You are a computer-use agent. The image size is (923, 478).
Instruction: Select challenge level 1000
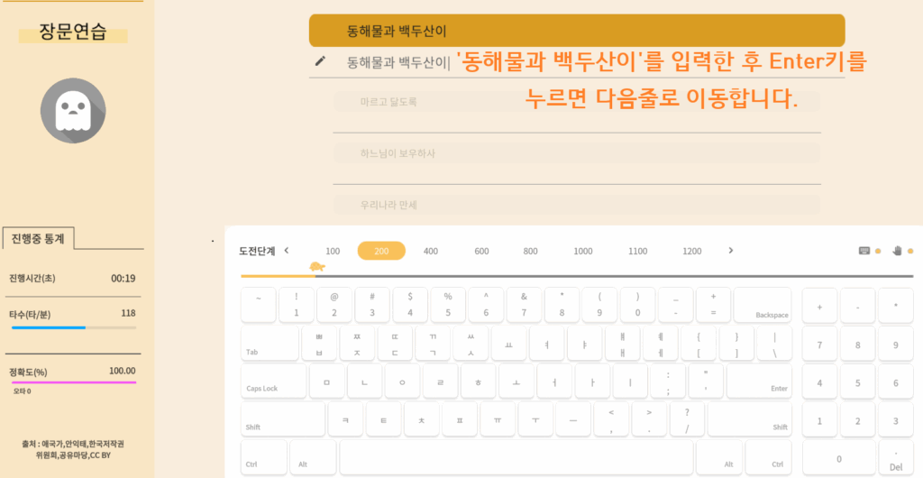[583, 251]
